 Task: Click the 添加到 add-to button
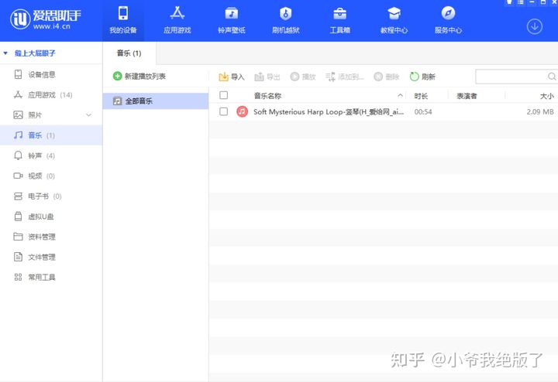pos(344,77)
